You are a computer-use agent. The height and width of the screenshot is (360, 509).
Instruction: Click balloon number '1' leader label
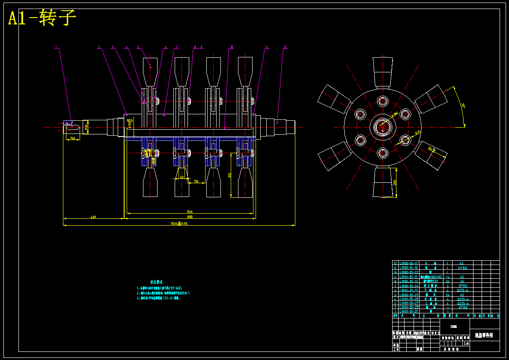(x=56, y=47)
